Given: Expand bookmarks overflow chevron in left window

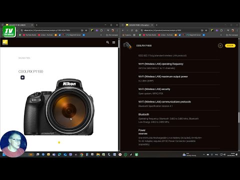Looking at the screenshot, I should (x=101, y=35).
